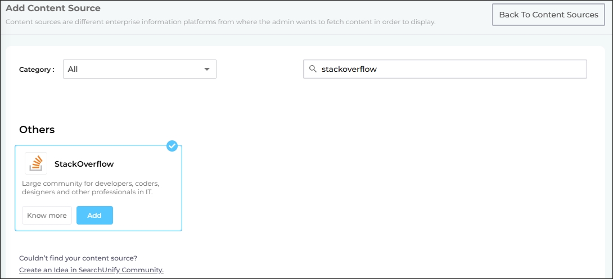Click the StackOverflow logo icon

(x=36, y=163)
